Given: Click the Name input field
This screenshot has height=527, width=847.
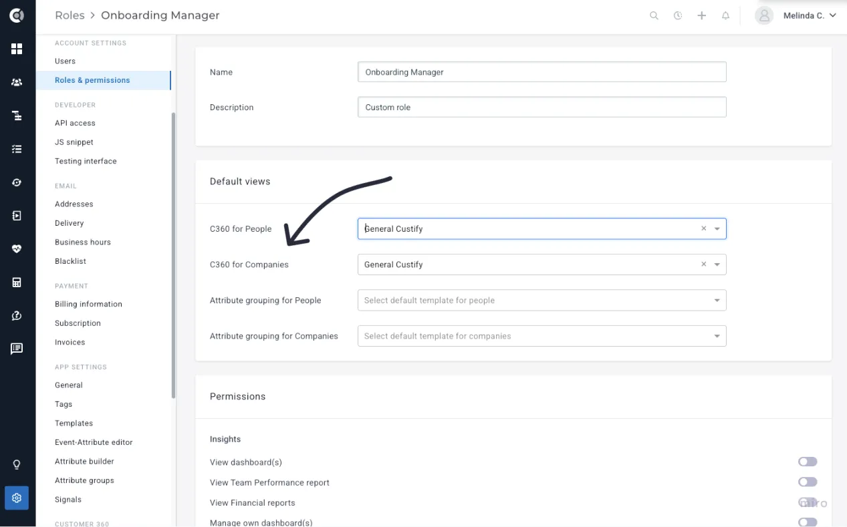Looking at the screenshot, I should (x=542, y=72).
